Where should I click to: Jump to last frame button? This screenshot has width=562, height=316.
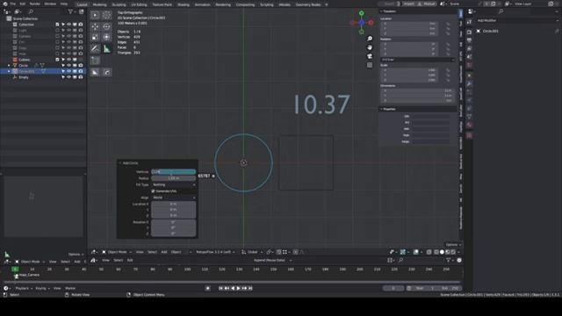[250, 288]
